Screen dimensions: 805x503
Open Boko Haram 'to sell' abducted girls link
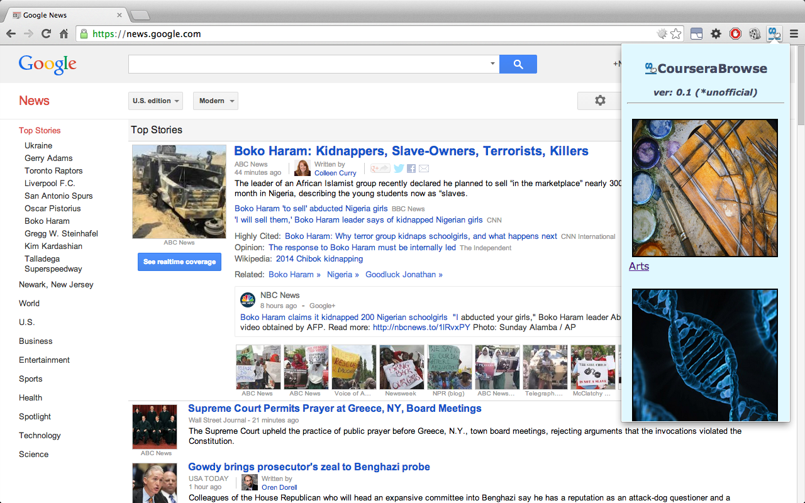(311, 208)
